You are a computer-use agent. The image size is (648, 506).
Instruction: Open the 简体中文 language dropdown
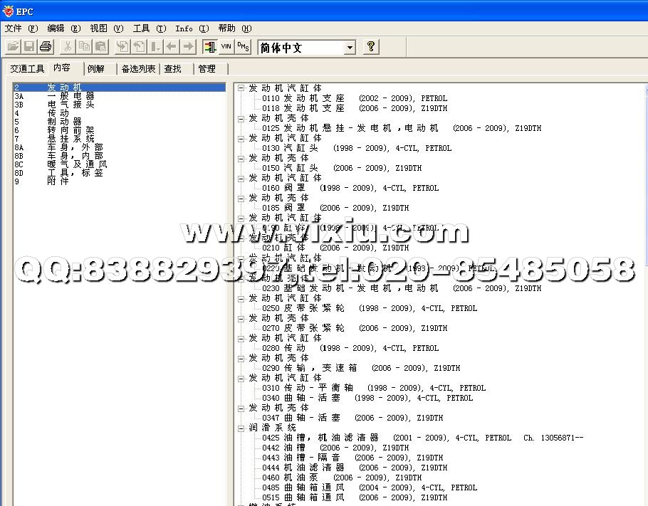point(350,48)
